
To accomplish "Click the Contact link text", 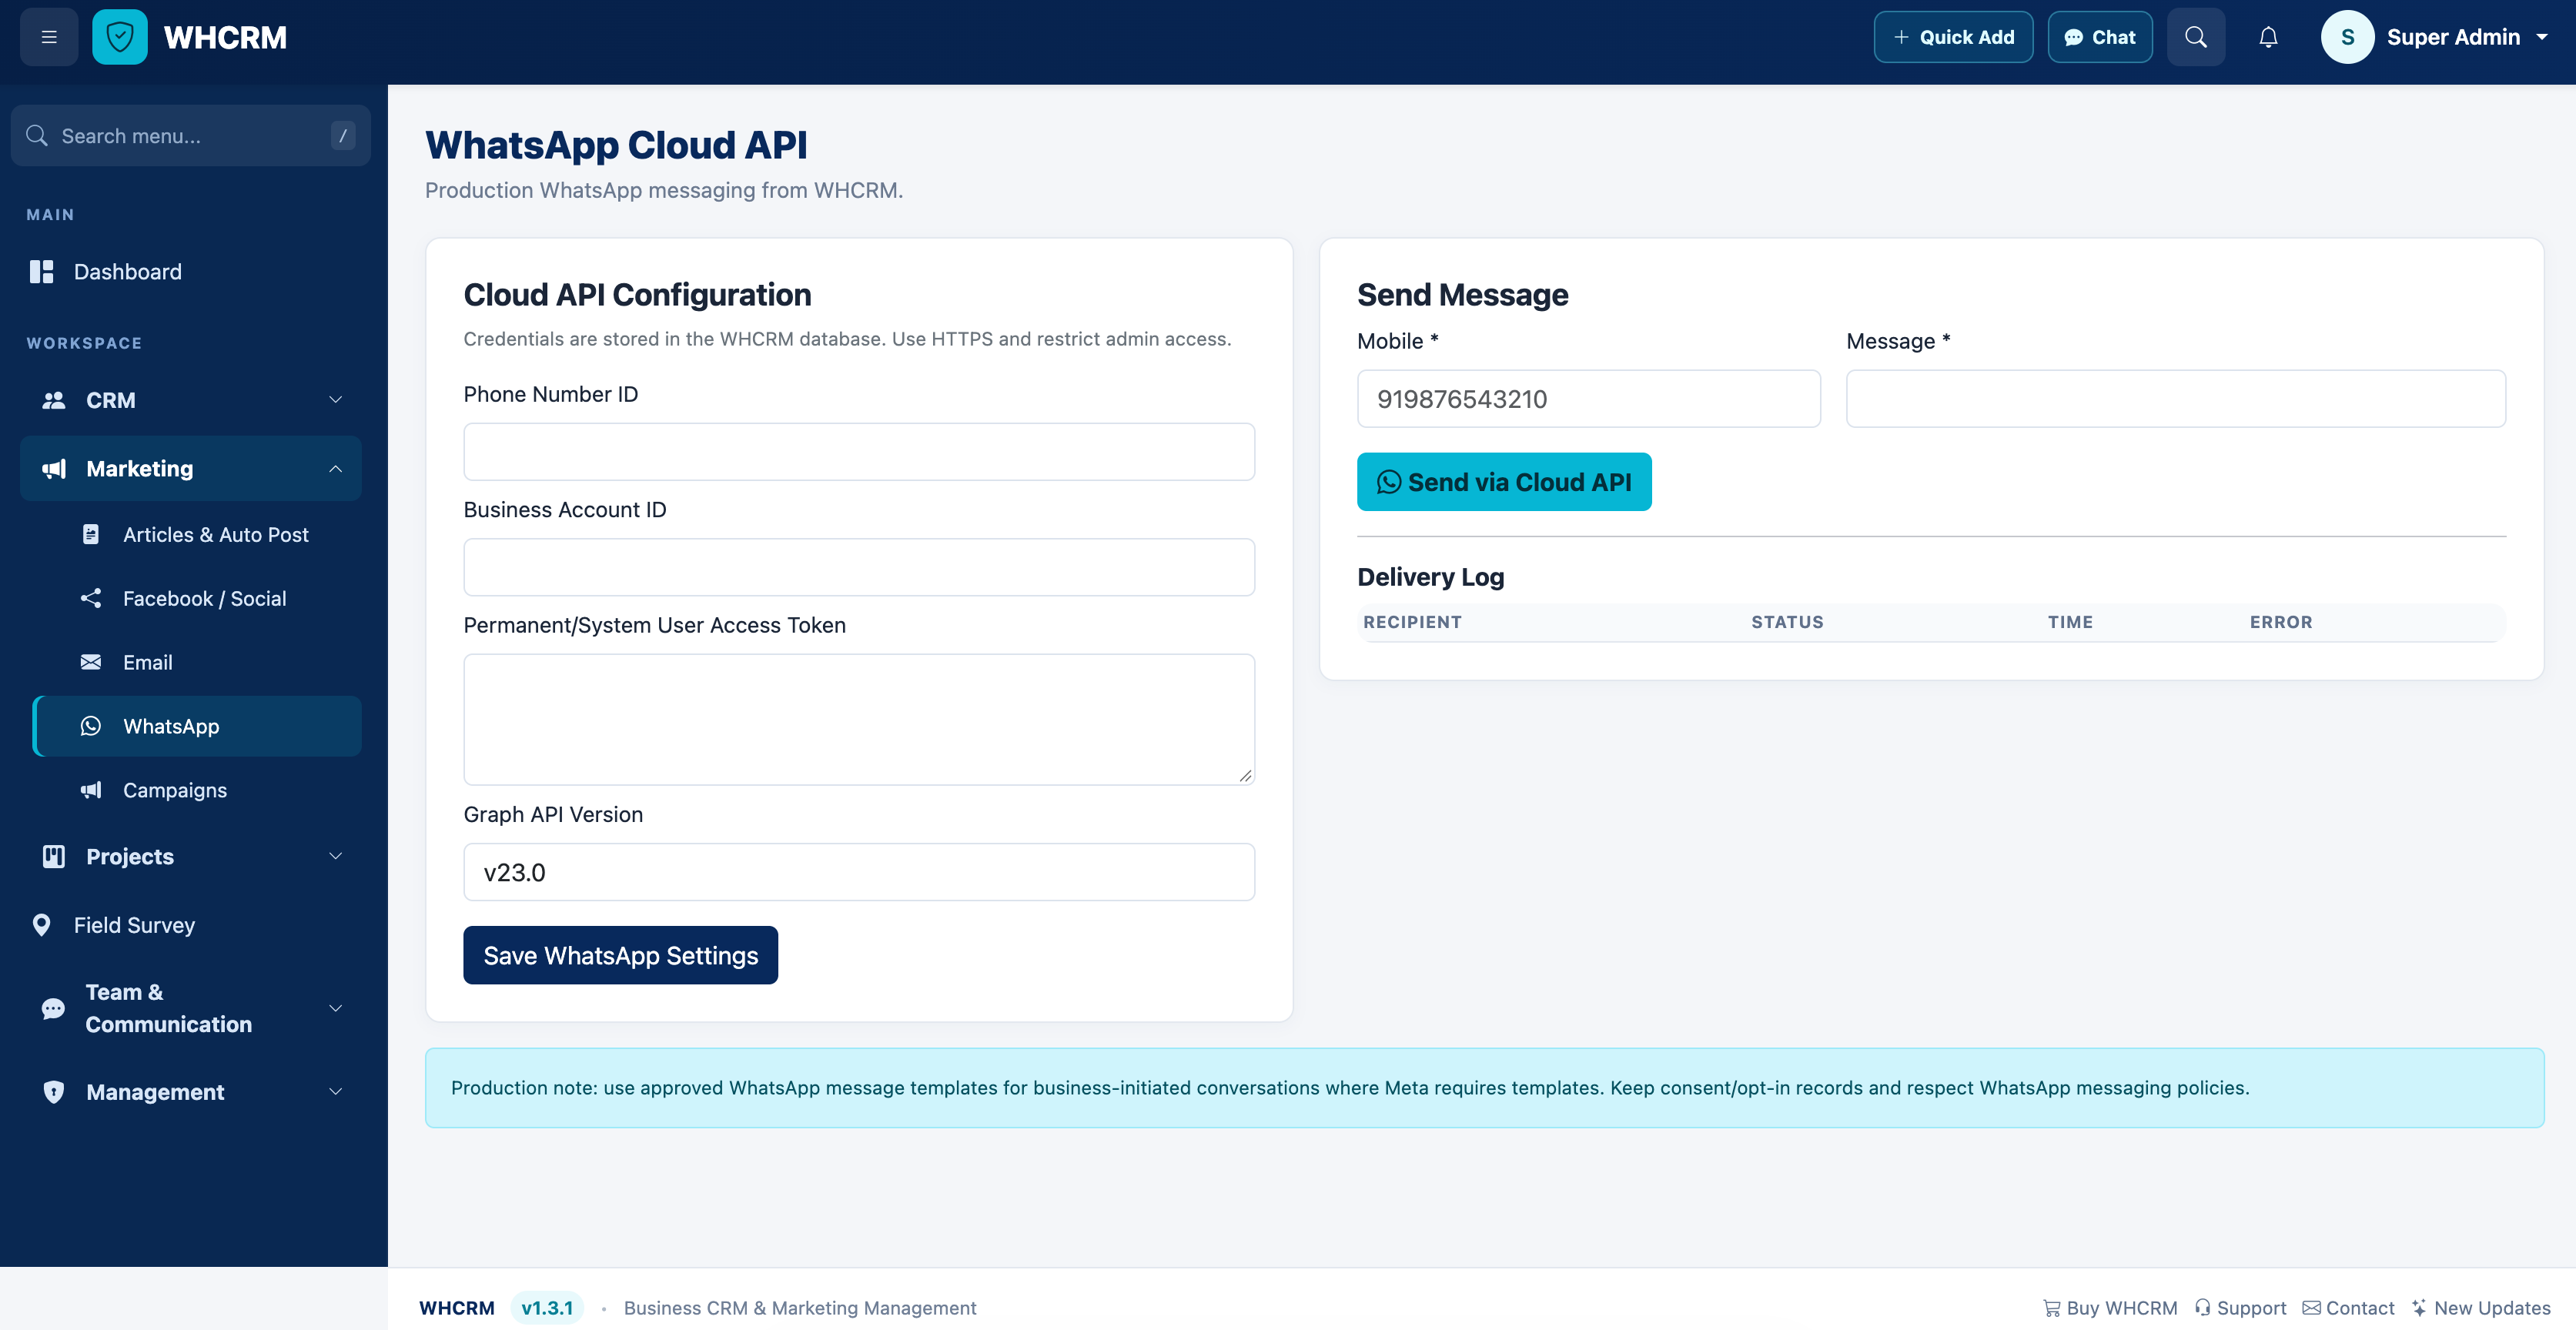I will 2360,1308.
